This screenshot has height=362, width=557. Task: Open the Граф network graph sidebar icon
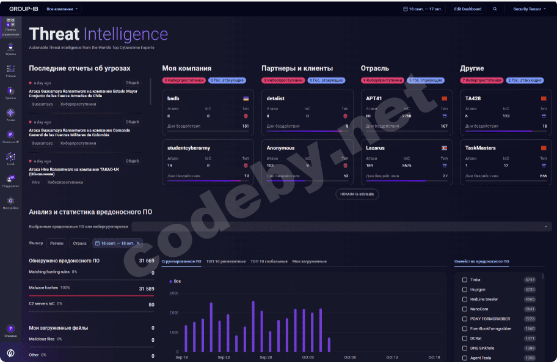10,158
